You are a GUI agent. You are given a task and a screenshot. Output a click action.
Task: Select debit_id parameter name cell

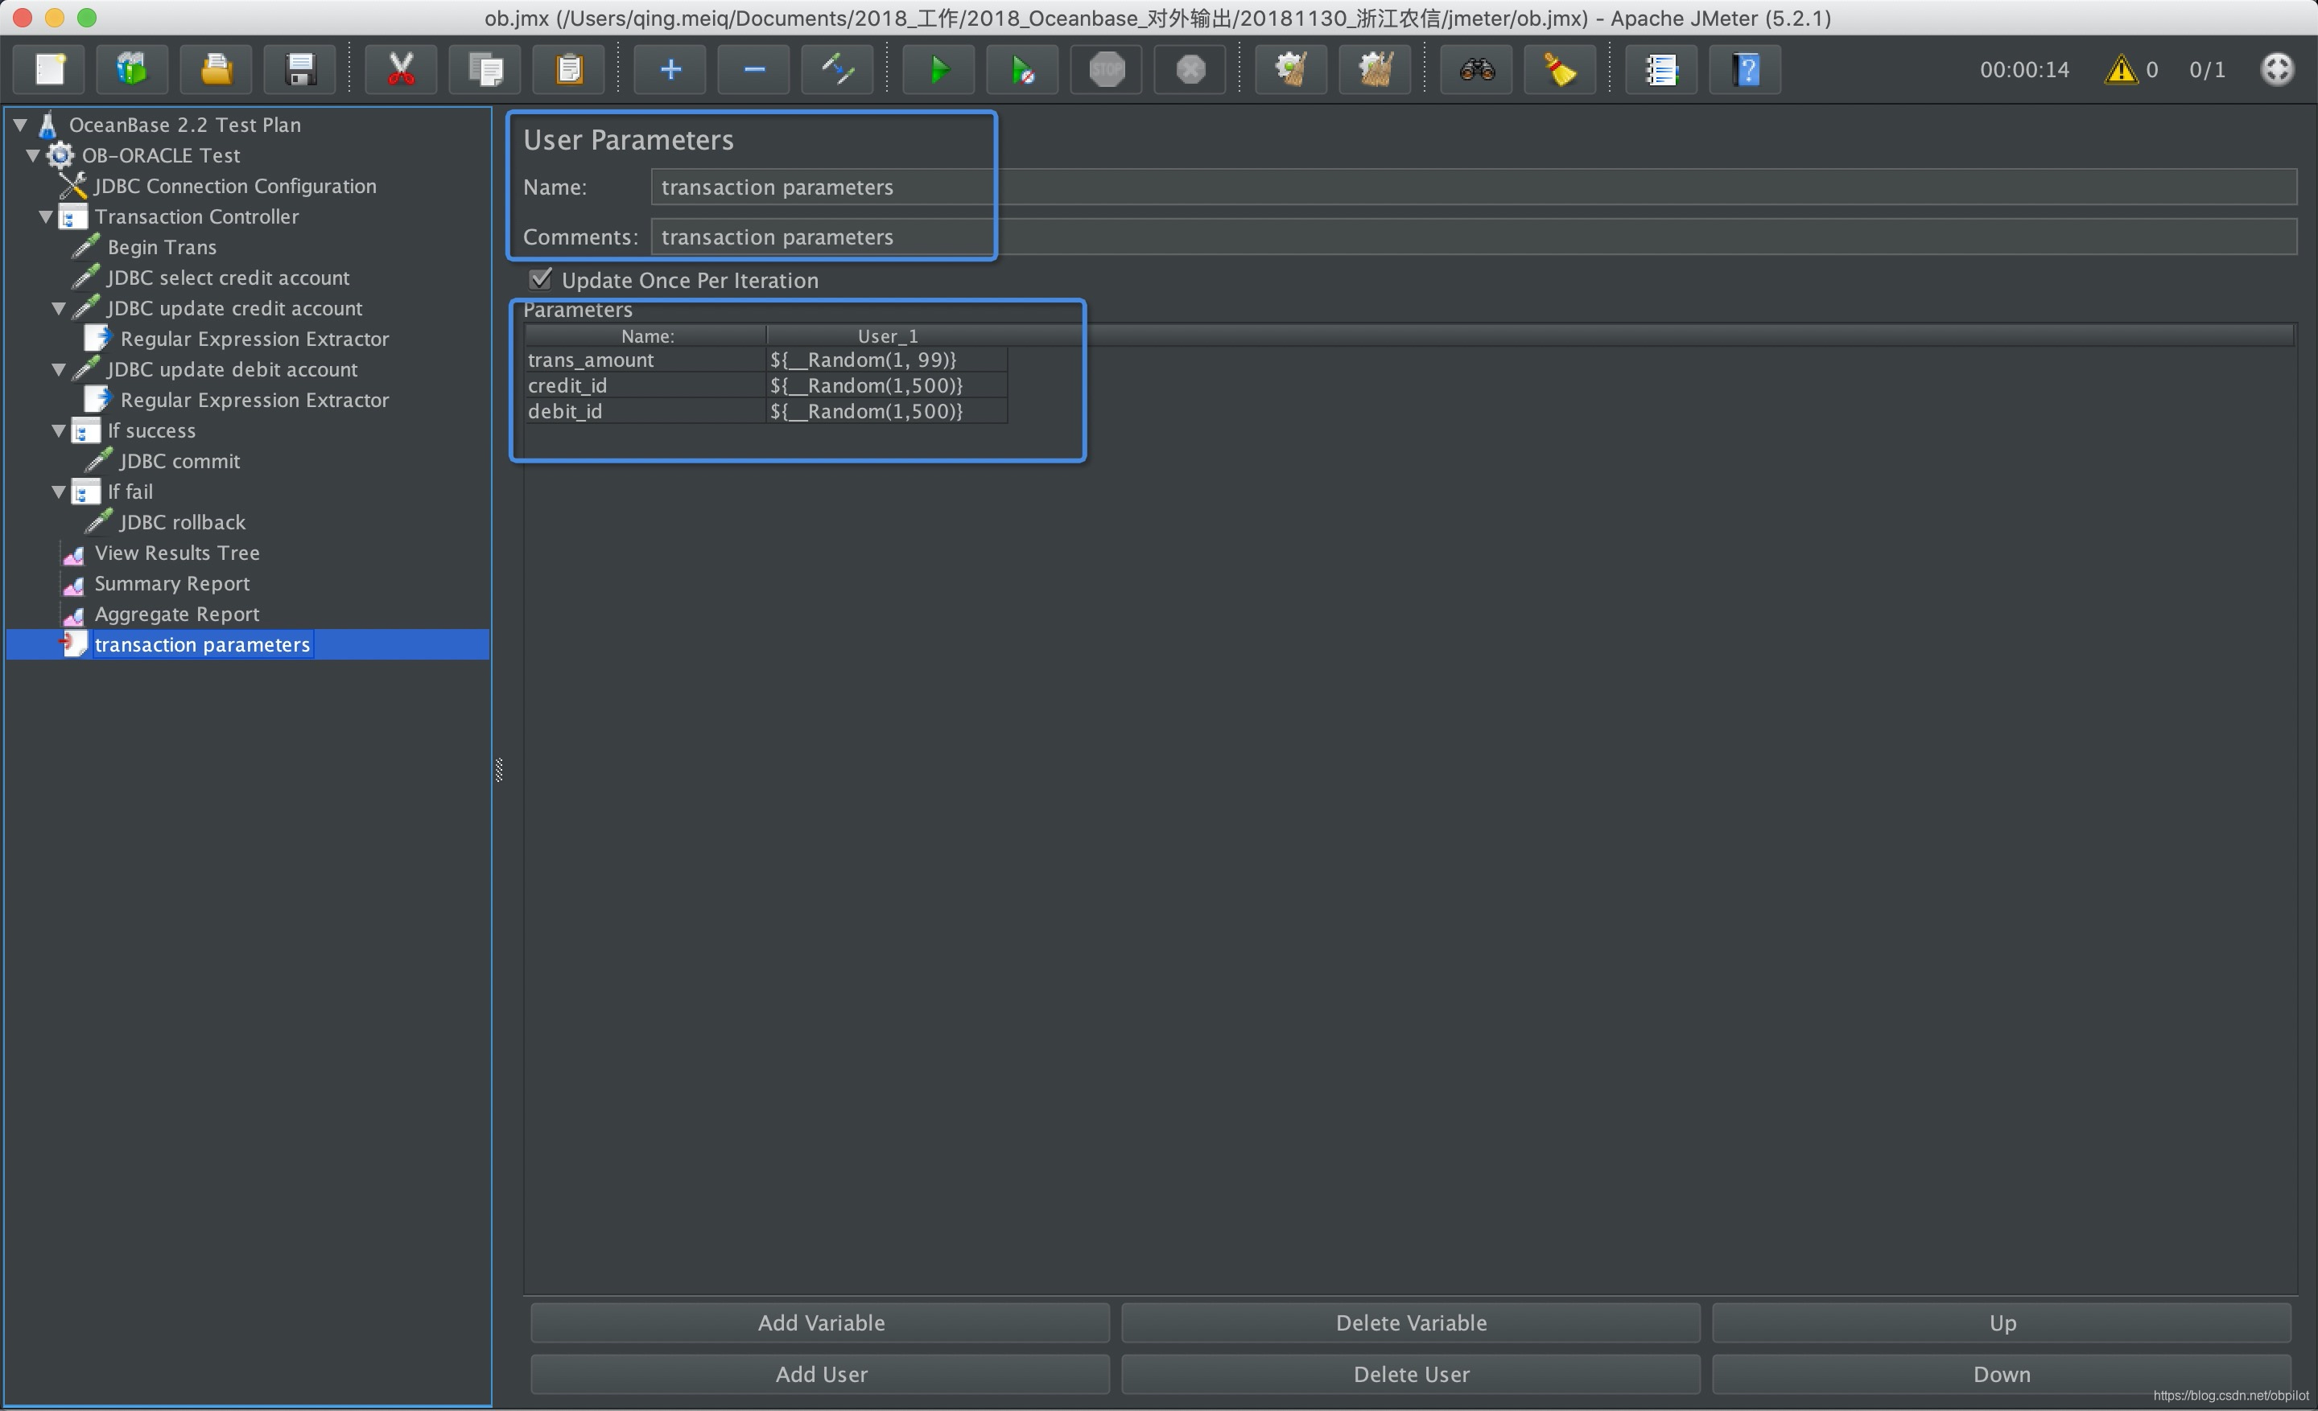pos(645,411)
